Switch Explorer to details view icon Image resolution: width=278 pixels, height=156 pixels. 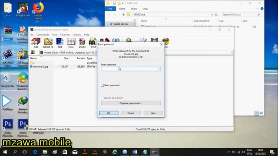tap(257, 113)
